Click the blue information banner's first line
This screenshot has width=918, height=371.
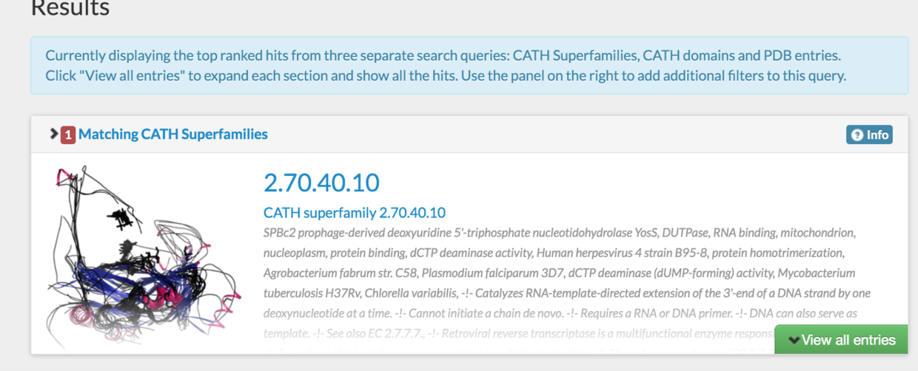443,55
